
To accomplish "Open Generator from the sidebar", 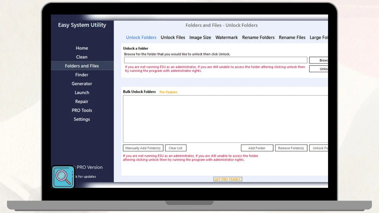I will click(82, 84).
